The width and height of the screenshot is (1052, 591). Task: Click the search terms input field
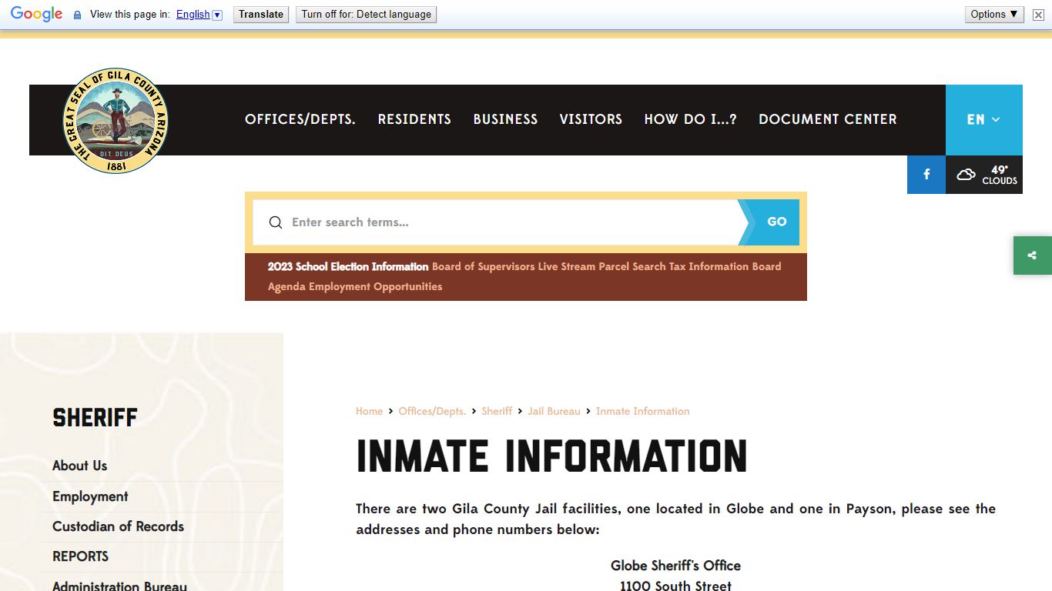point(508,222)
